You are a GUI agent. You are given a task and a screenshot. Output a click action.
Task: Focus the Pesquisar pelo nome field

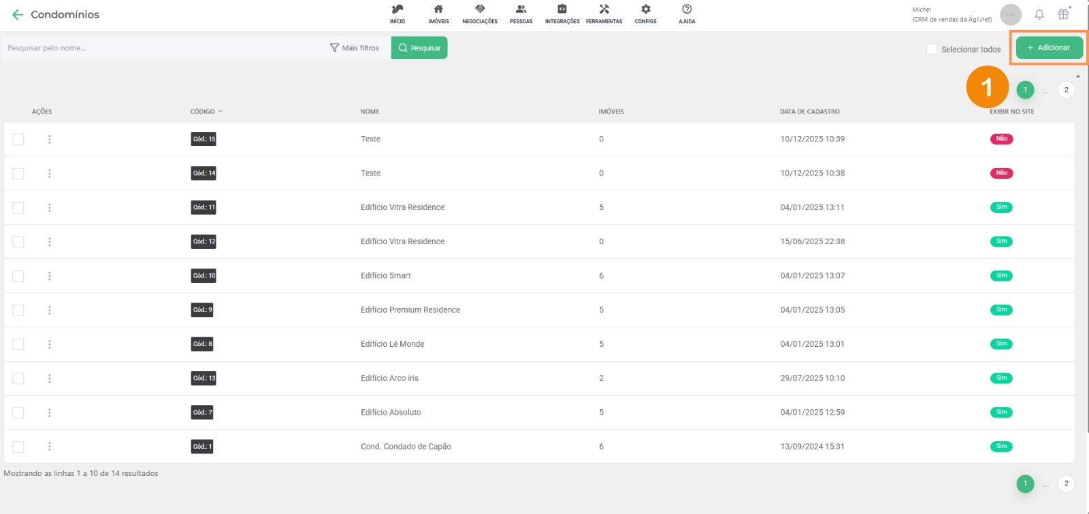(x=163, y=48)
